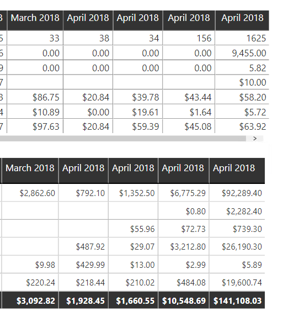Click the total $3,092.82 cell
Image resolution: width=294 pixels, height=317 pixels.
(30, 300)
